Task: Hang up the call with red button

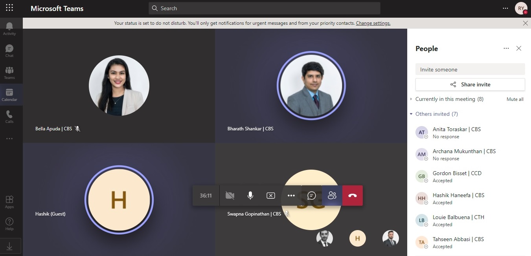Action: pos(352,196)
